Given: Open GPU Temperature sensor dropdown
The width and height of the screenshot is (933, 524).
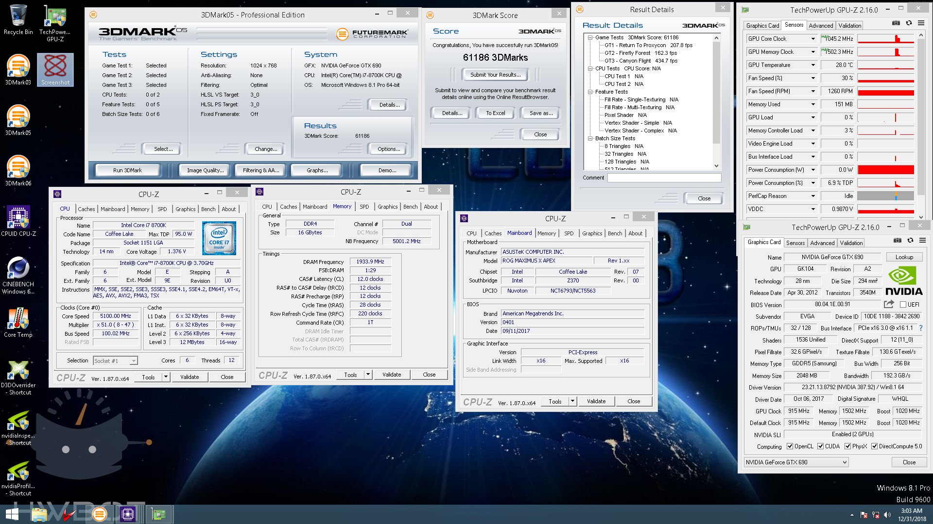Looking at the screenshot, I should pos(813,65).
